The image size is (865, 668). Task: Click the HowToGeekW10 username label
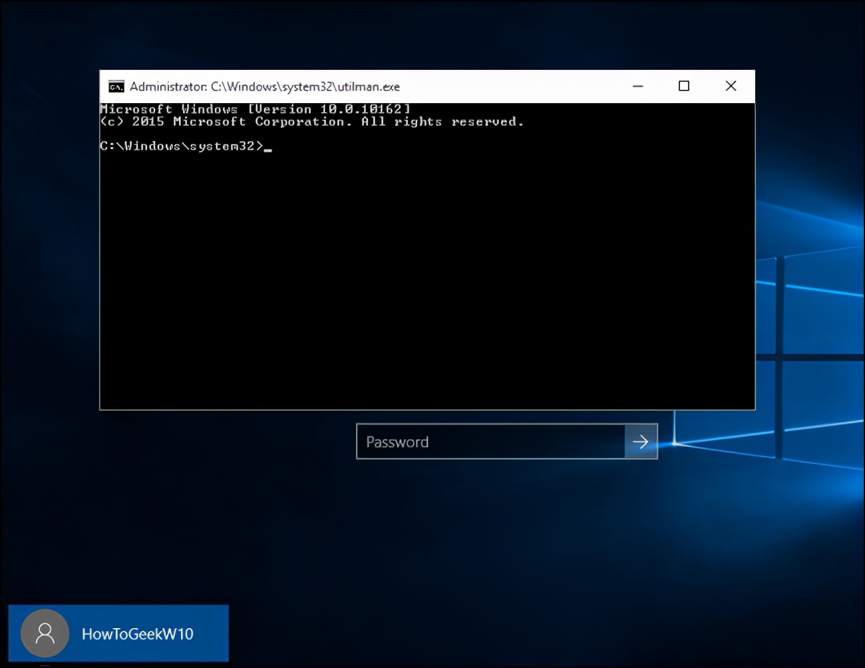tap(137, 633)
